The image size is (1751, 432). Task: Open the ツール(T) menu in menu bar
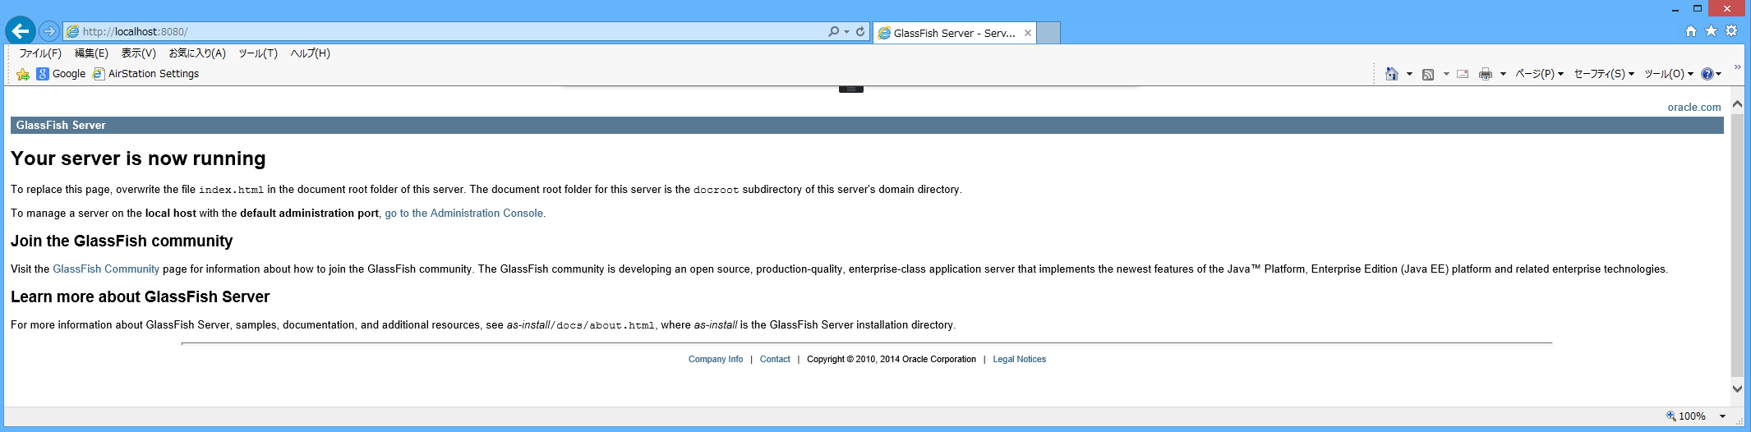point(258,53)
